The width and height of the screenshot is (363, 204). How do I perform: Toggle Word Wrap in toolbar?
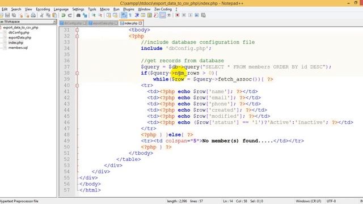coord(124,15)
